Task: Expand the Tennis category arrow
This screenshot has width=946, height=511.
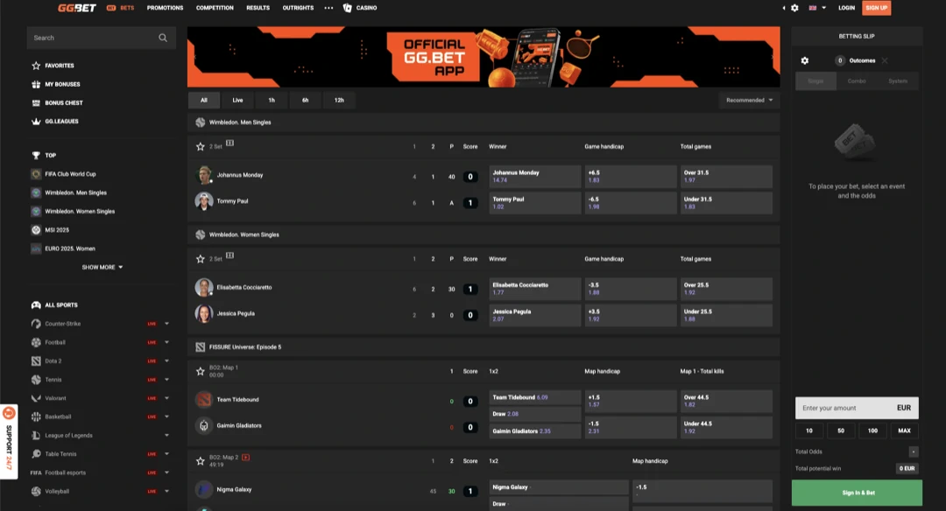Action: click(x=166, y=380)
